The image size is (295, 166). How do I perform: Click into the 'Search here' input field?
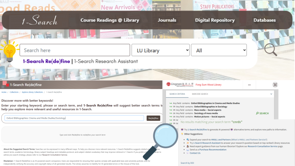point(75,50)
